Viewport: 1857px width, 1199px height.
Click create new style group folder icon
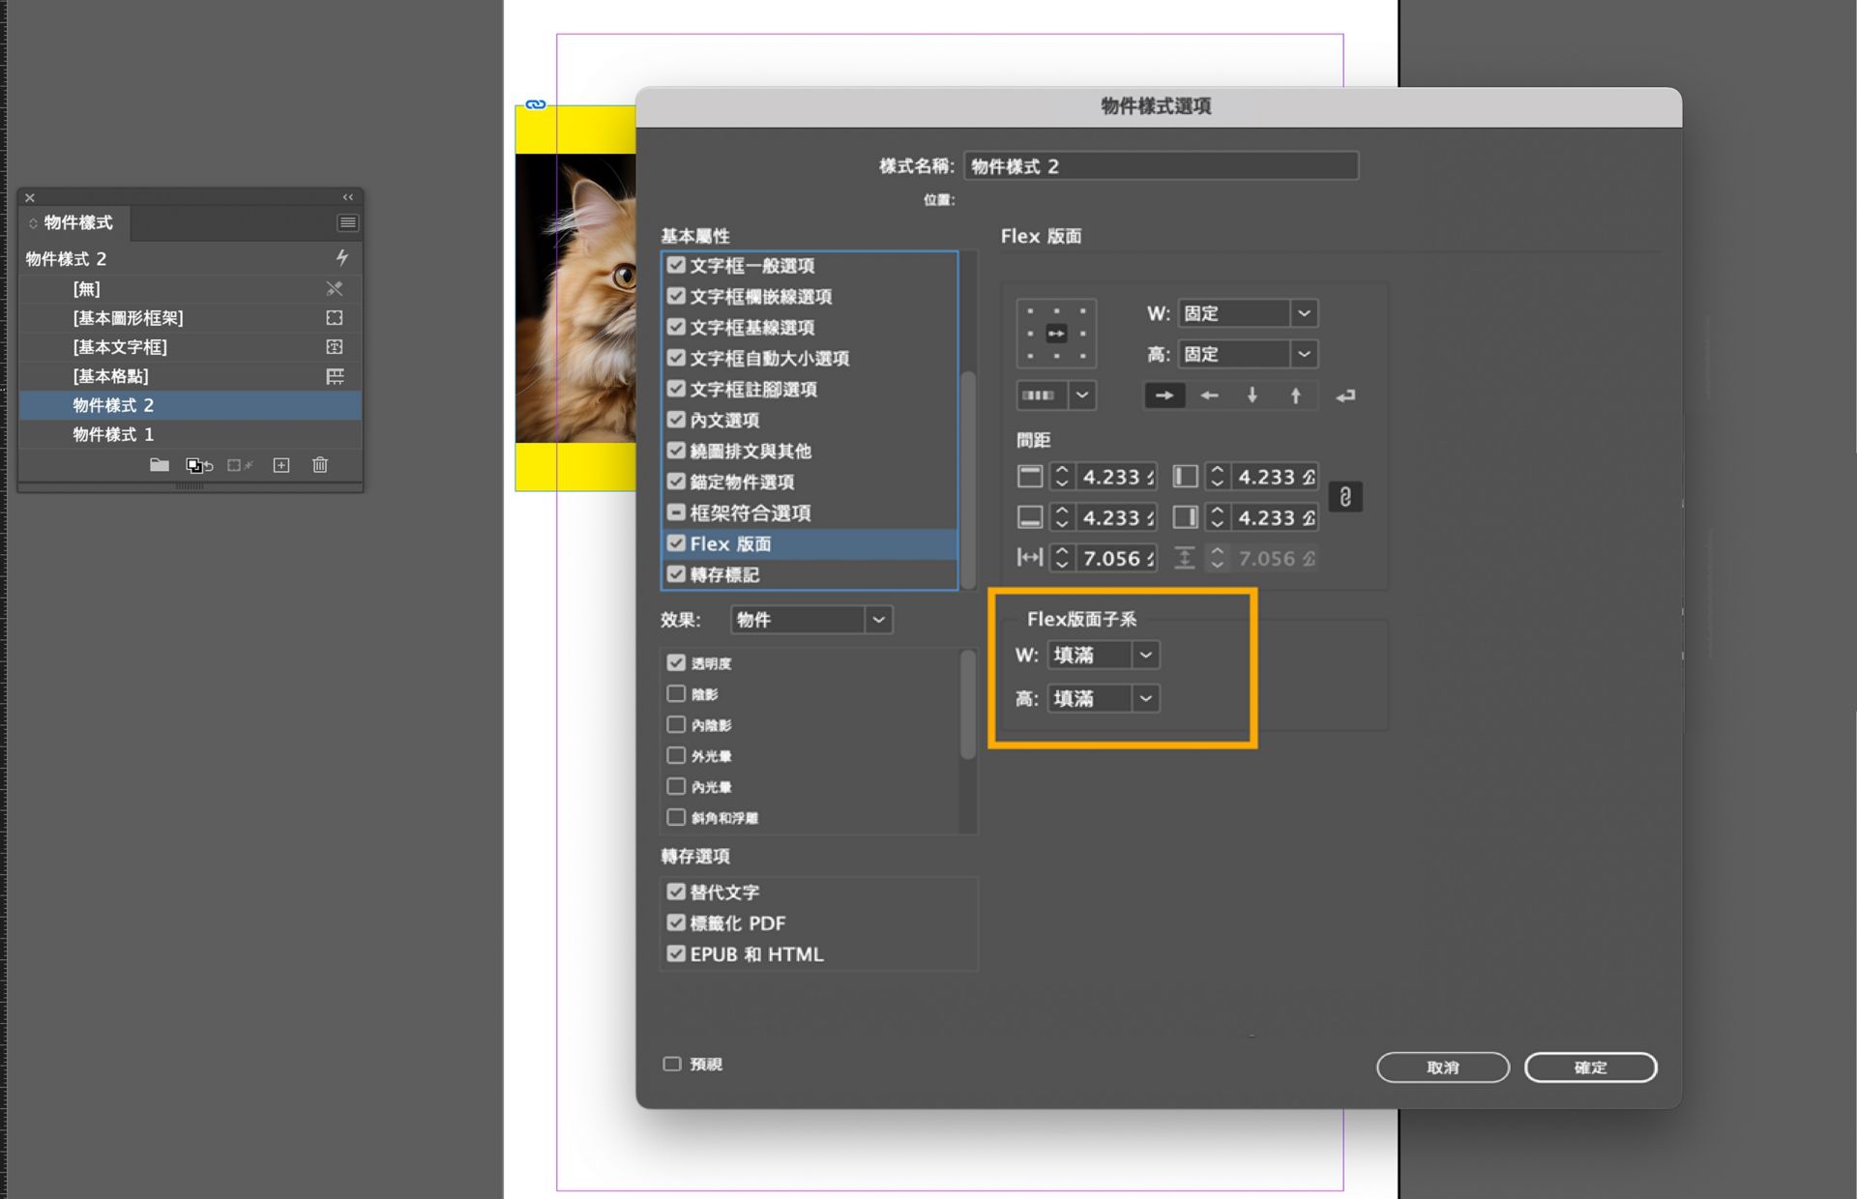pos(160,465)
